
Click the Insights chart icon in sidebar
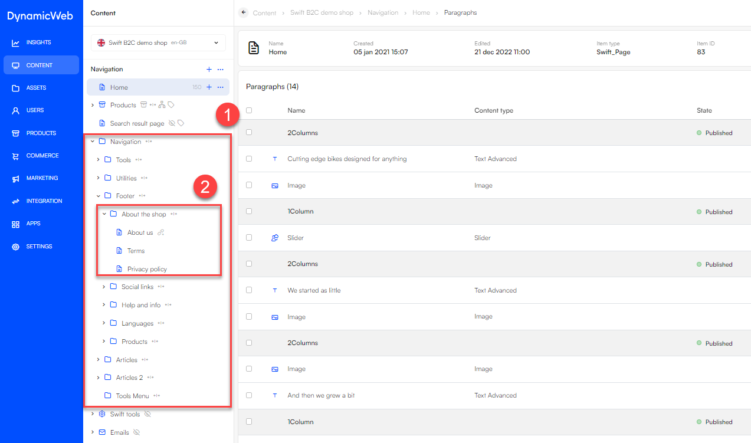tap(15, 42)
